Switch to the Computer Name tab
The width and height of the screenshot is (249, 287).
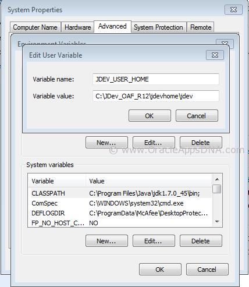(x=35, y=27)
